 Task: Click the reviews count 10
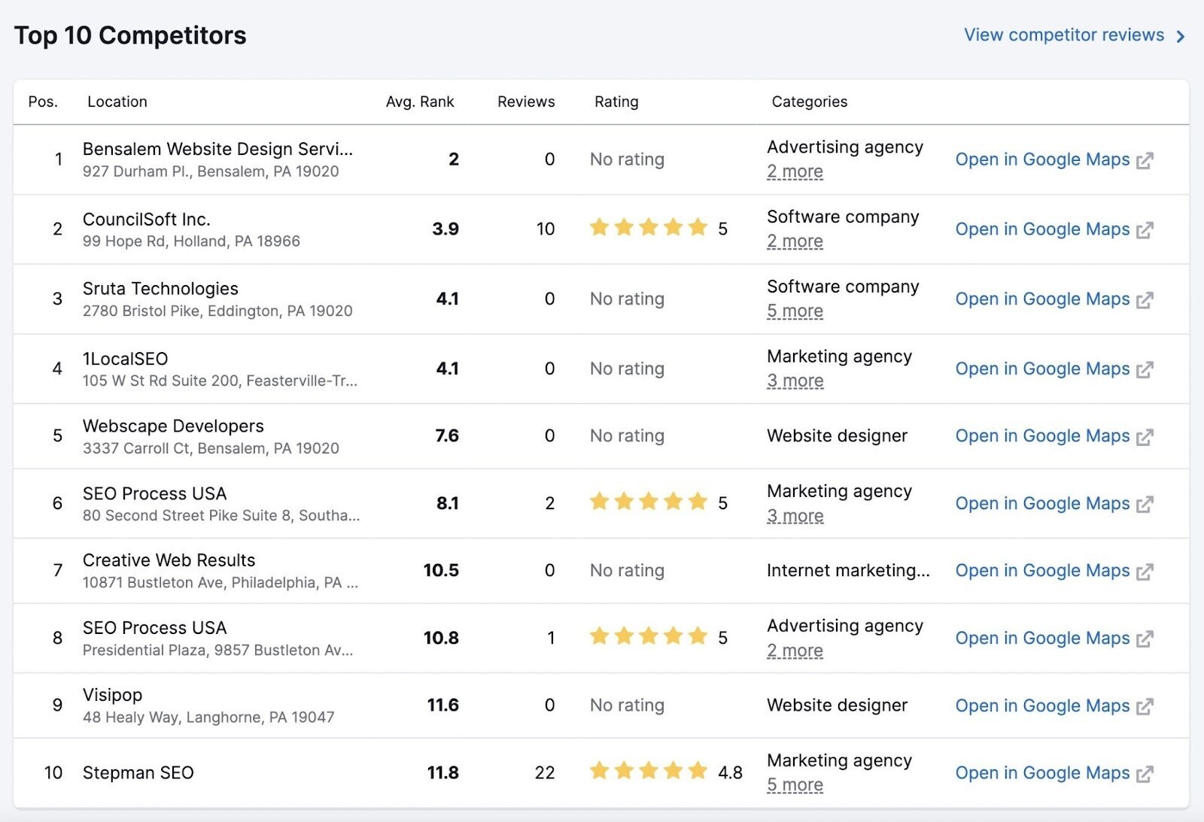tap(546, 229)
